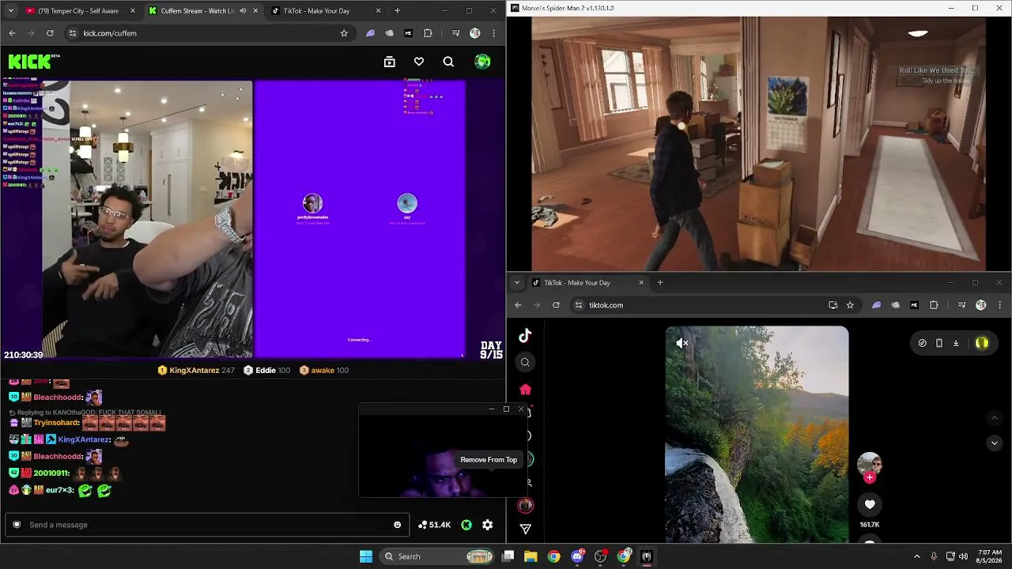Open the chat emoji picker
This screenshot has width=1012, height=569.
pyautogui.click(x=397, y=525)
